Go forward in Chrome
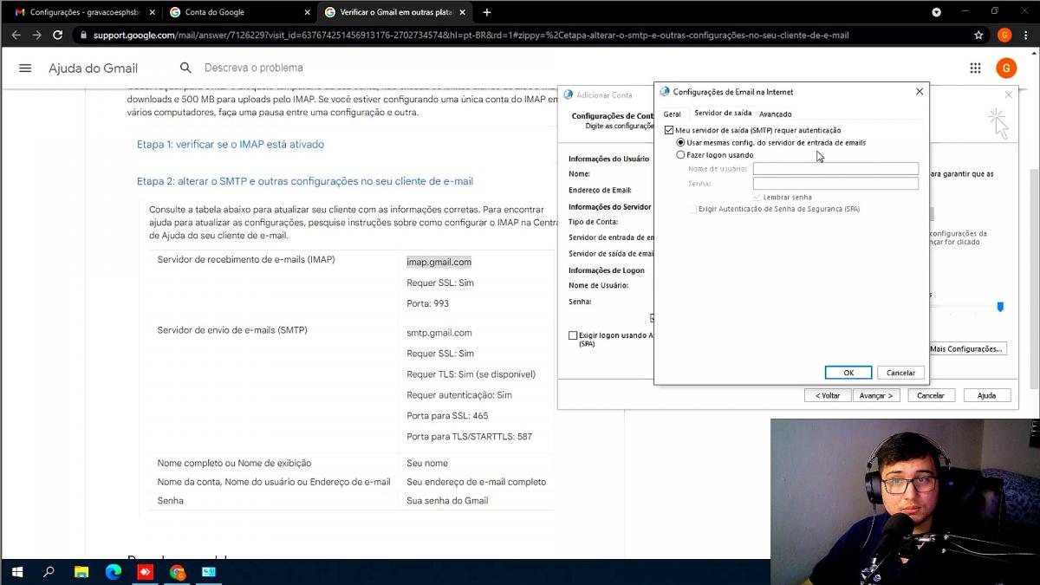The width and height of the screenshot is (1040, 585). [x=36, y=36]
